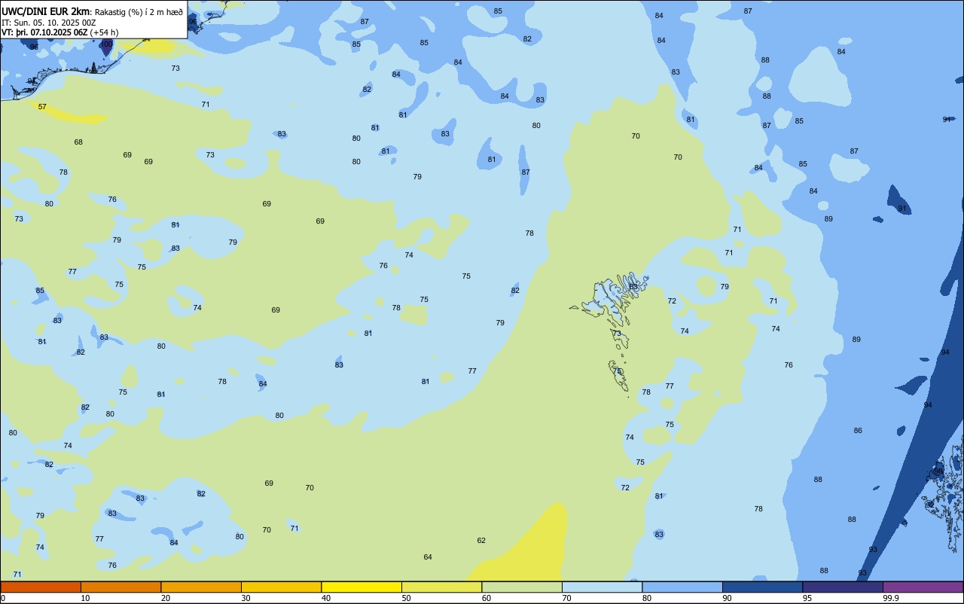Click the 30–40 amber legend segment

pyautogui.click(x=281, y=587)
